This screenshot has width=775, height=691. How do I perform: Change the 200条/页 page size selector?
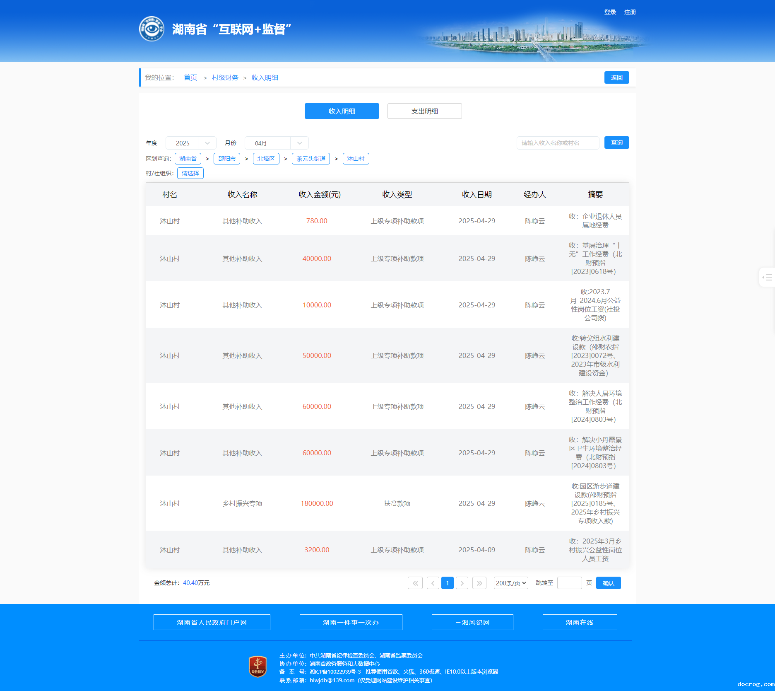click(510, 583)
